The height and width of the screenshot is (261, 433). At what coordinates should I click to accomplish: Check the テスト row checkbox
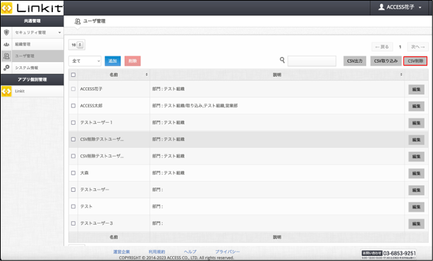(x=73, y=207)
